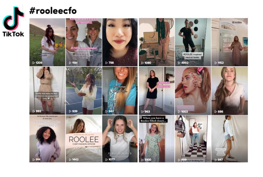Open the checkered floor mirror video
The height and width of the screenshot is (177, 263).
[x=193, y=139]
